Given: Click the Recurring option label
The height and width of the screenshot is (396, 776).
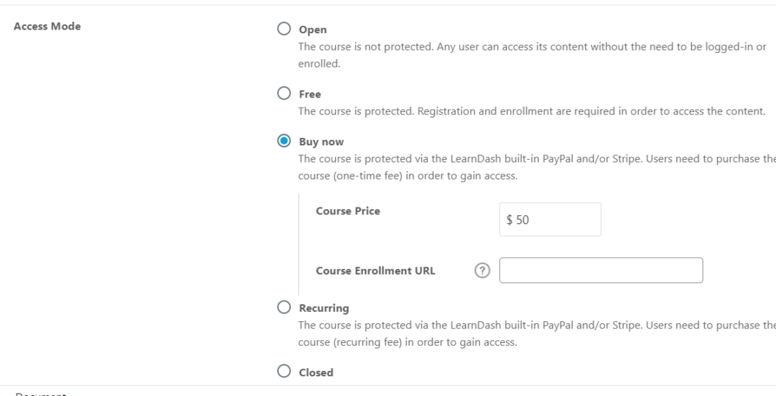Looking at the screenshot, I should [x=324, y=308].
